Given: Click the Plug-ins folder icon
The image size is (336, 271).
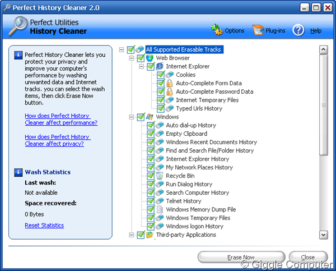Looking at the screenshot, I should pos(258,30).
